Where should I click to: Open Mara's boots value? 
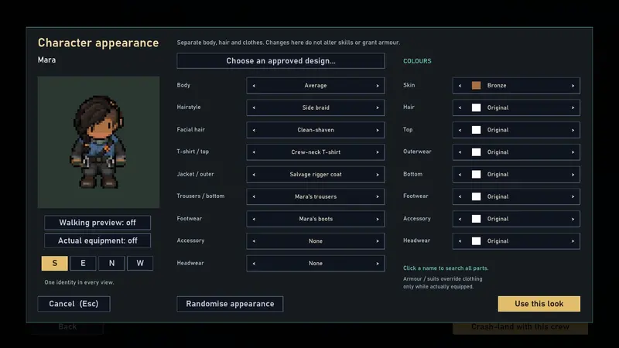click(316, 219)
